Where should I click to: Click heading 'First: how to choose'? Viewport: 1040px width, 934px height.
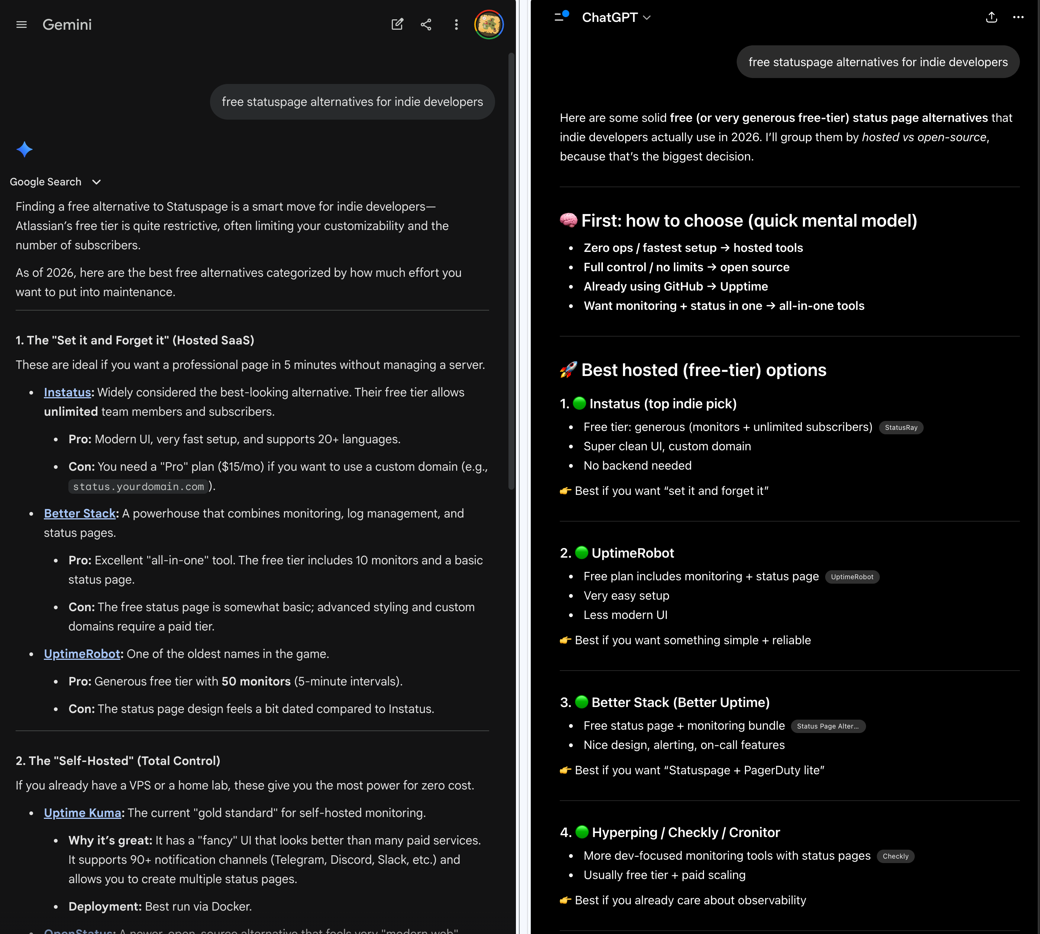point(738,221)
